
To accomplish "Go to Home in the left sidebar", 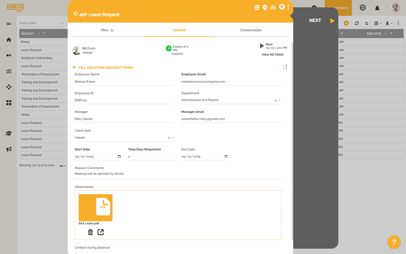I will click(9, 40).
